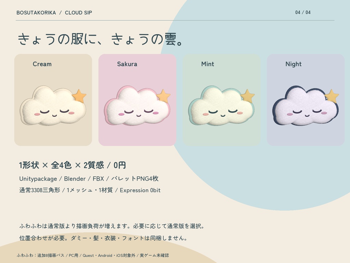Click the Night cloud thumbnail
Viewport: 350px width, 263px height.
(306, 105)
